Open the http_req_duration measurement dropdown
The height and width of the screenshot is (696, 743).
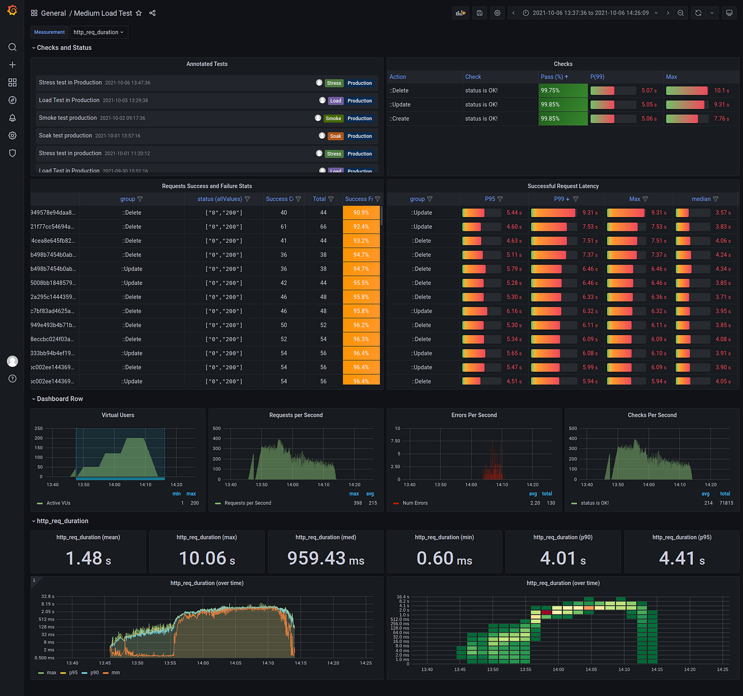pyautogui.click(x=99, y=32)
